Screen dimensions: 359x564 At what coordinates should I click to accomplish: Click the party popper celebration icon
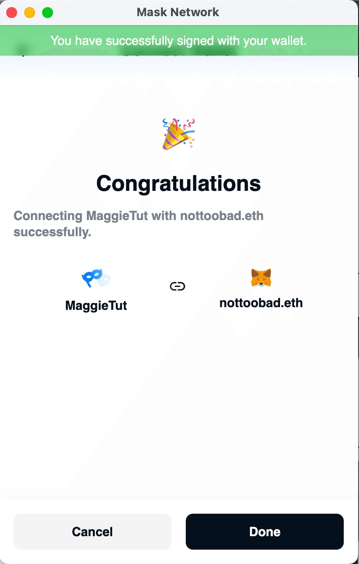pyautogui.click(x=179, y=133)
